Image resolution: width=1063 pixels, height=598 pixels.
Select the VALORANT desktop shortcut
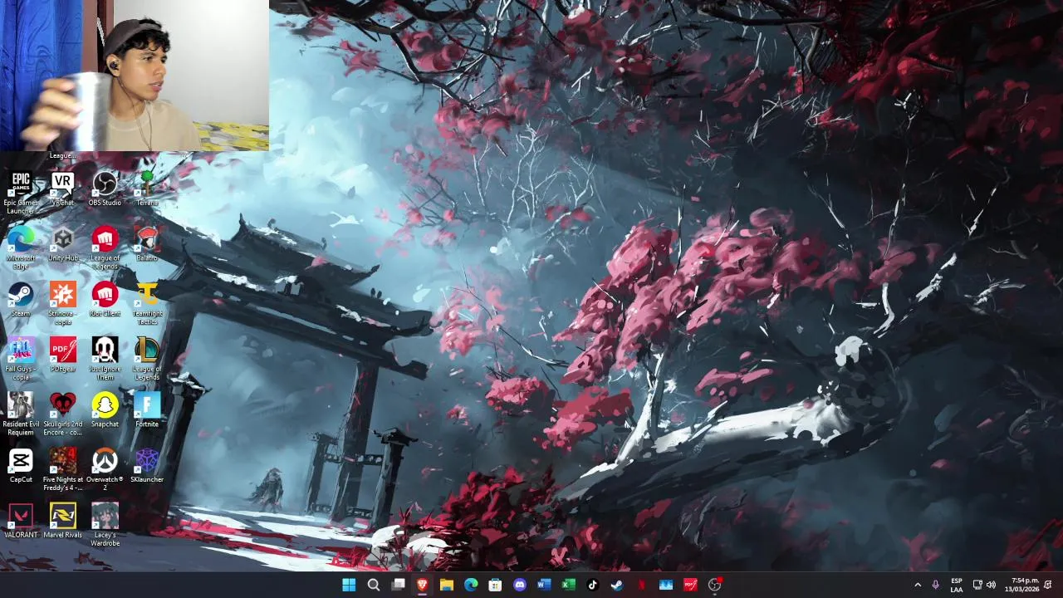click(21, 522)
